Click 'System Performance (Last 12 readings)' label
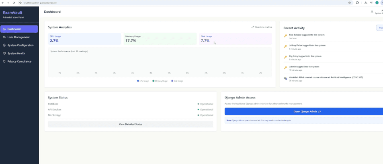The height and width of the screenshot is (164, 383). 69,51
